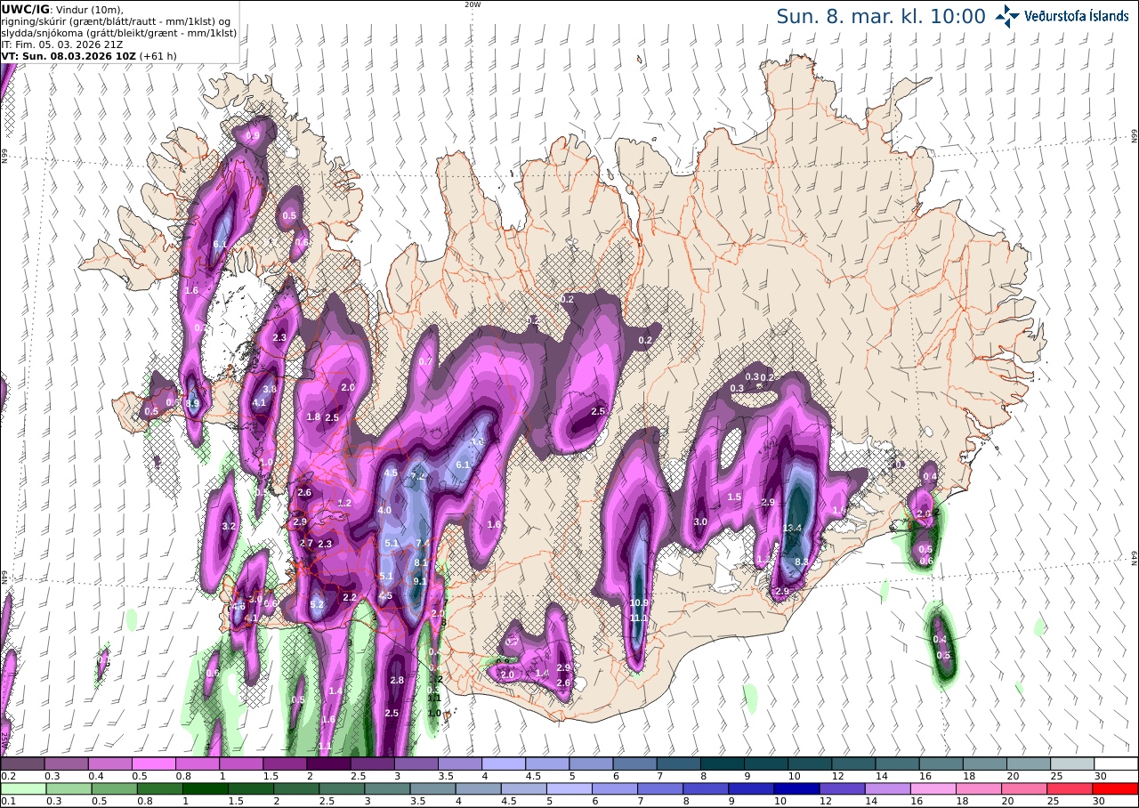Click the 5.2 precipitation value on the map
Viewport: 1139px width, 808px height.
pyautogui.click(x=318, y=604)
